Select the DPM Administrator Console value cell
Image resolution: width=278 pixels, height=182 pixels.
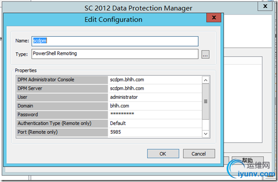pyautogui.click(x=155, y=80)
